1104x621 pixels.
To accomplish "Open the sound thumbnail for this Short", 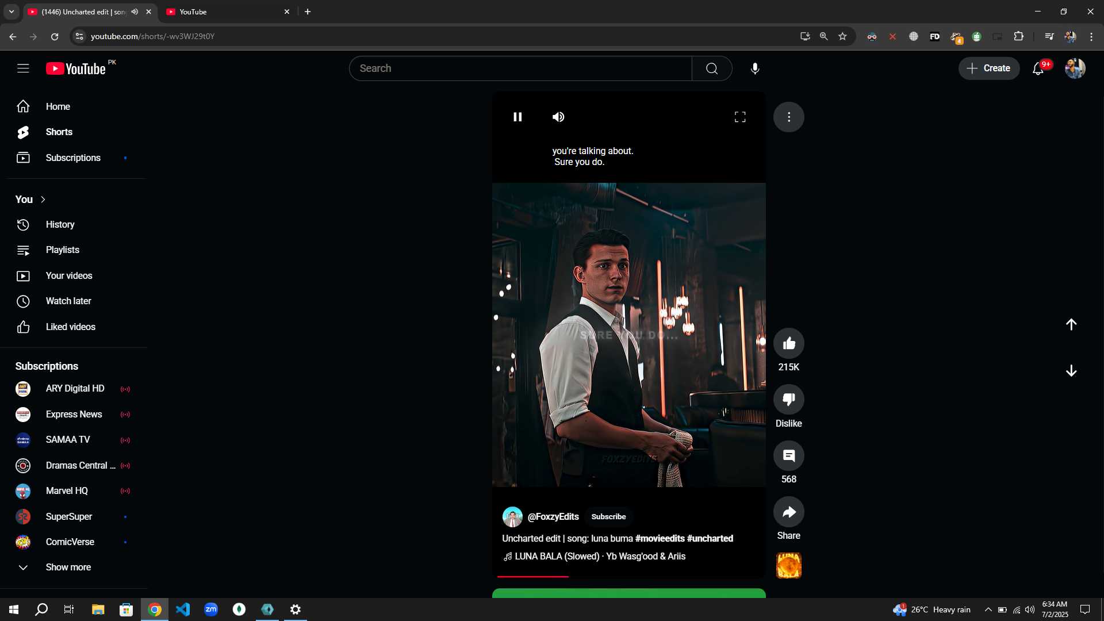I will coord(789,566).
